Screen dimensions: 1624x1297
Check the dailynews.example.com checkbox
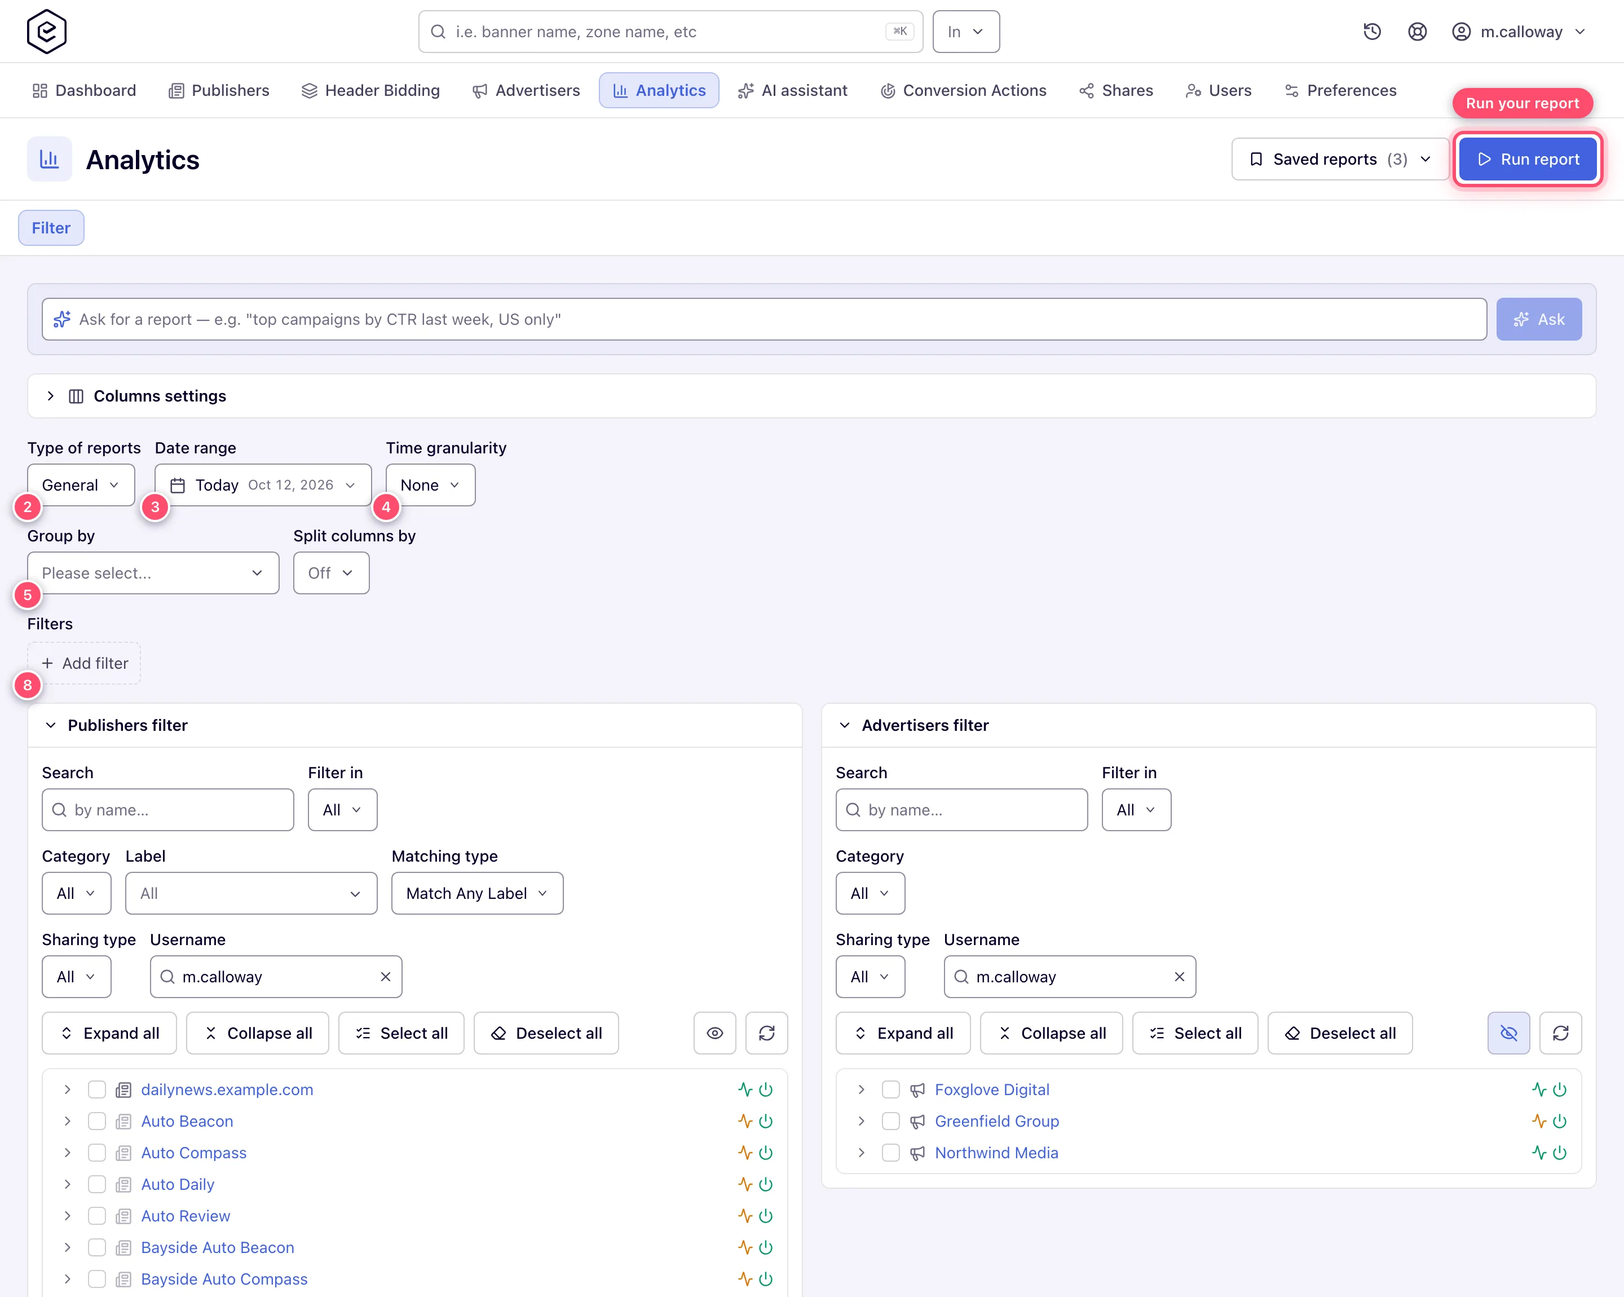(96, 1090)
